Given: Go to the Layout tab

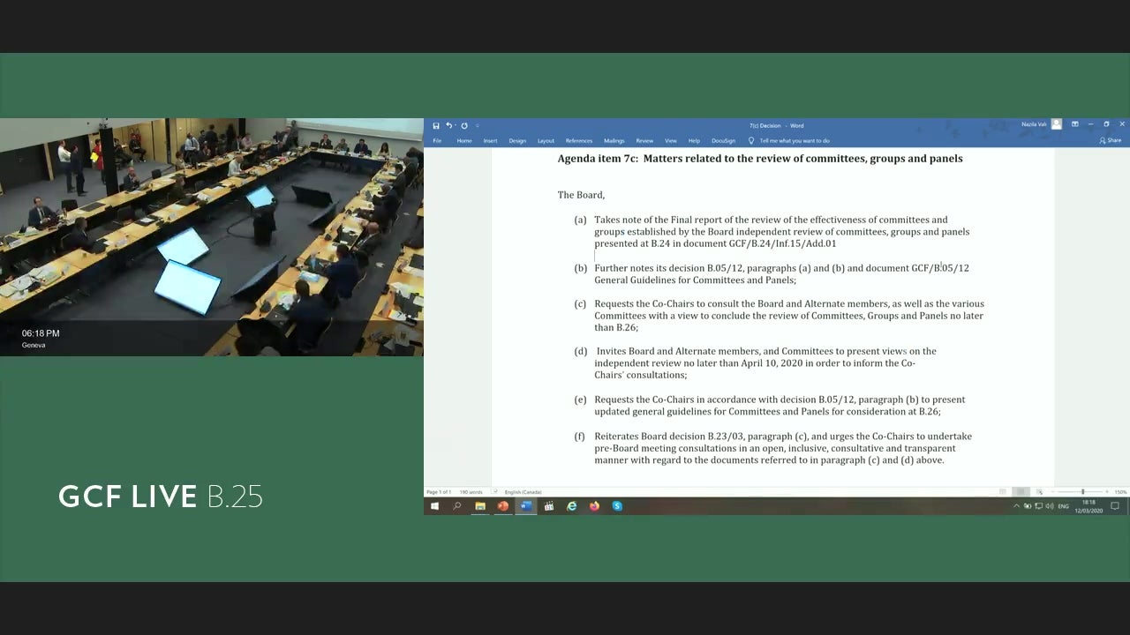Looking at the screenshot, I should [546, 141].
